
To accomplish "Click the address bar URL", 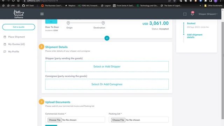I will point(42,1).
